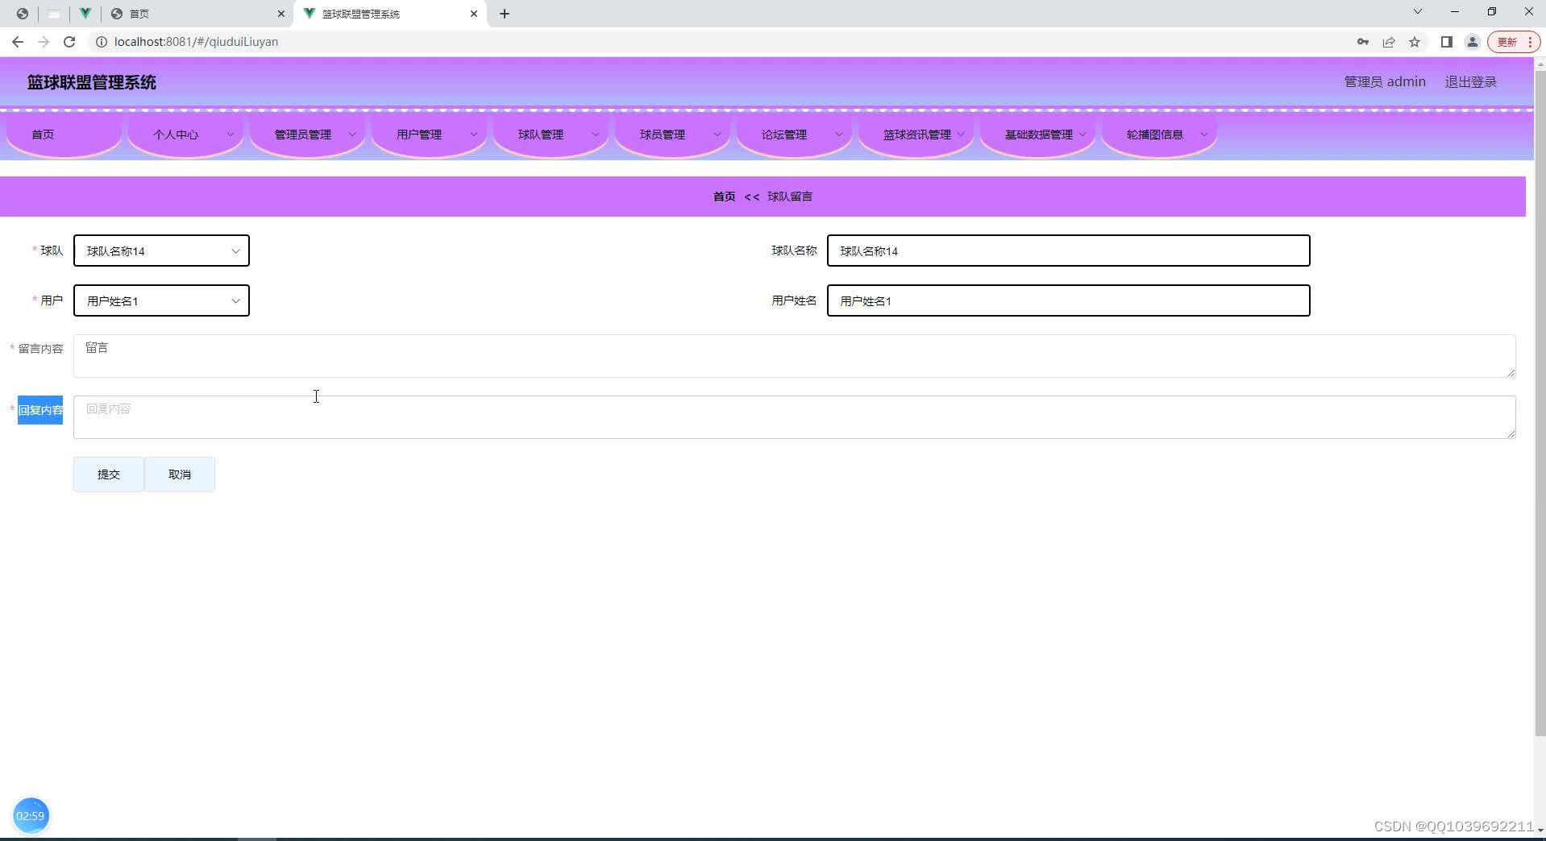Image resolution: width=1546 pixels, height=841 pixels.
Task: Open the 用户 dropdown showing 用户姓名1
Action: coord(161,300)
